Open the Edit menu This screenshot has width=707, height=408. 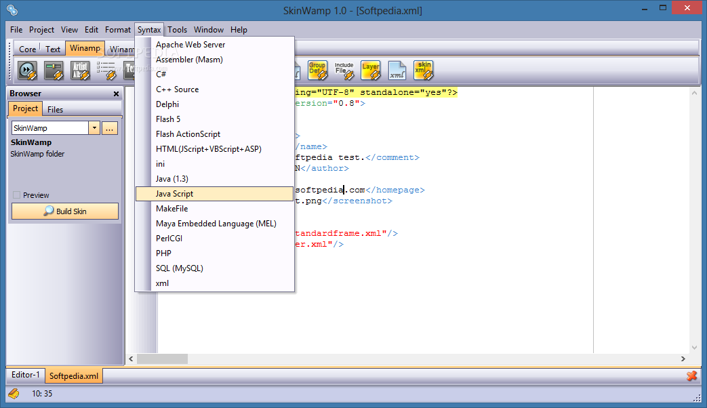pyautogui.click(x=91, y=30)
